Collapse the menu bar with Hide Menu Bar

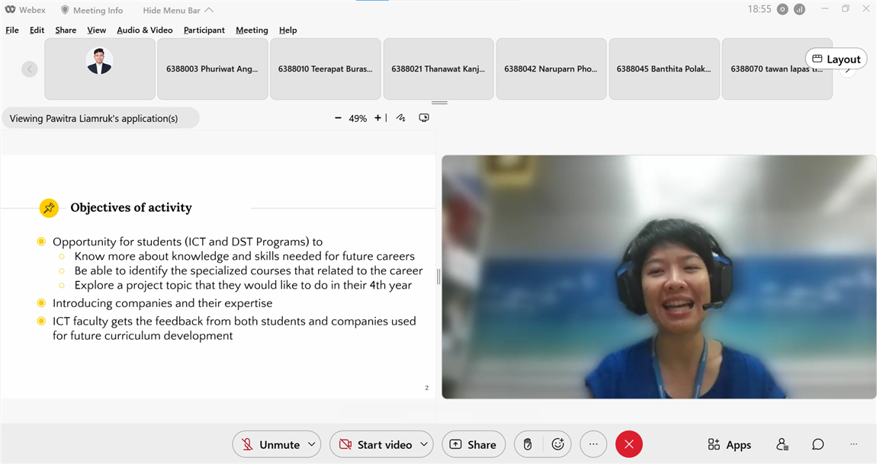tap(178, 10)
